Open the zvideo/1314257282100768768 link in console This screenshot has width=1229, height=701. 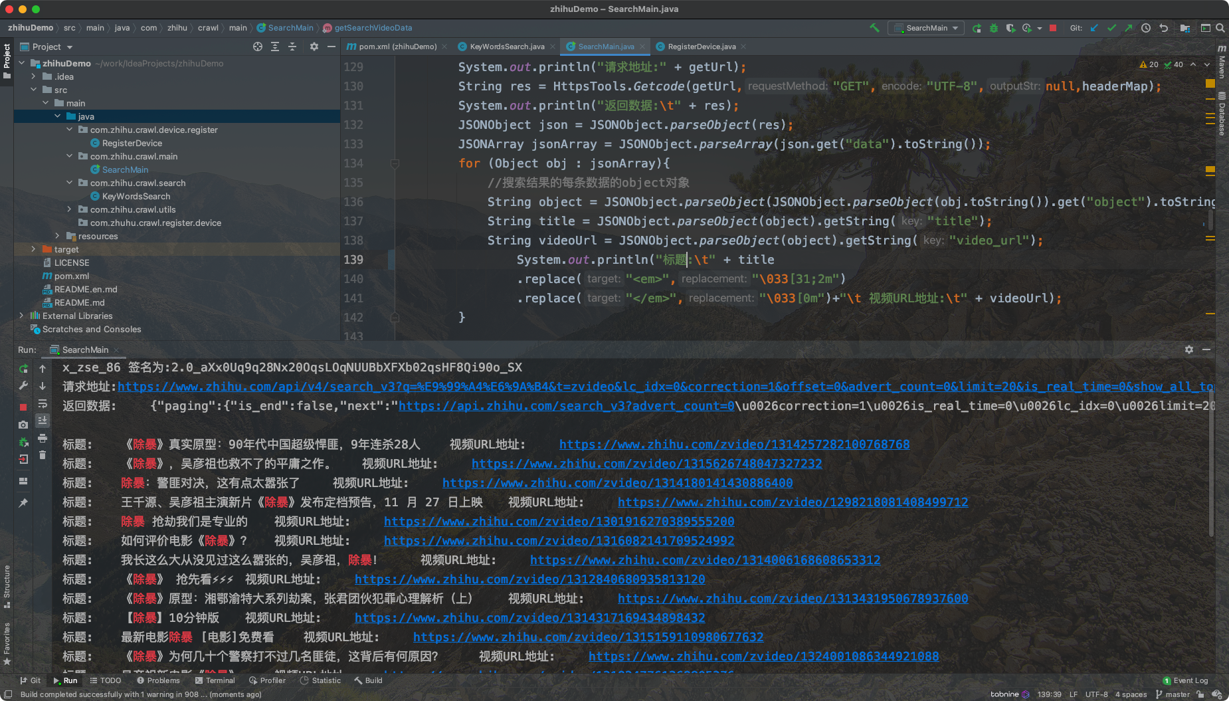(734, 445)
